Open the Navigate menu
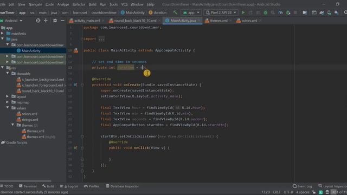Image resolution: width=347 pixels, height=195 pixels. pos(35,4)
